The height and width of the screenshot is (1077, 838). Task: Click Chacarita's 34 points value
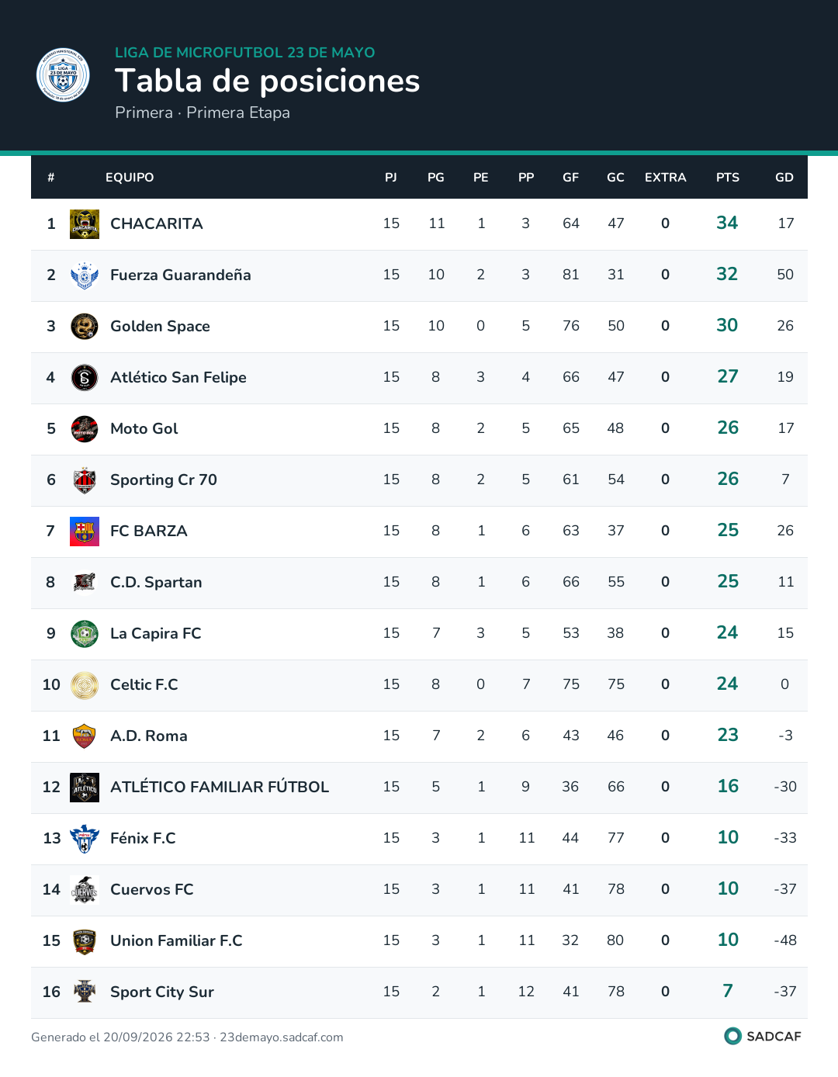(x=727, y=223)
